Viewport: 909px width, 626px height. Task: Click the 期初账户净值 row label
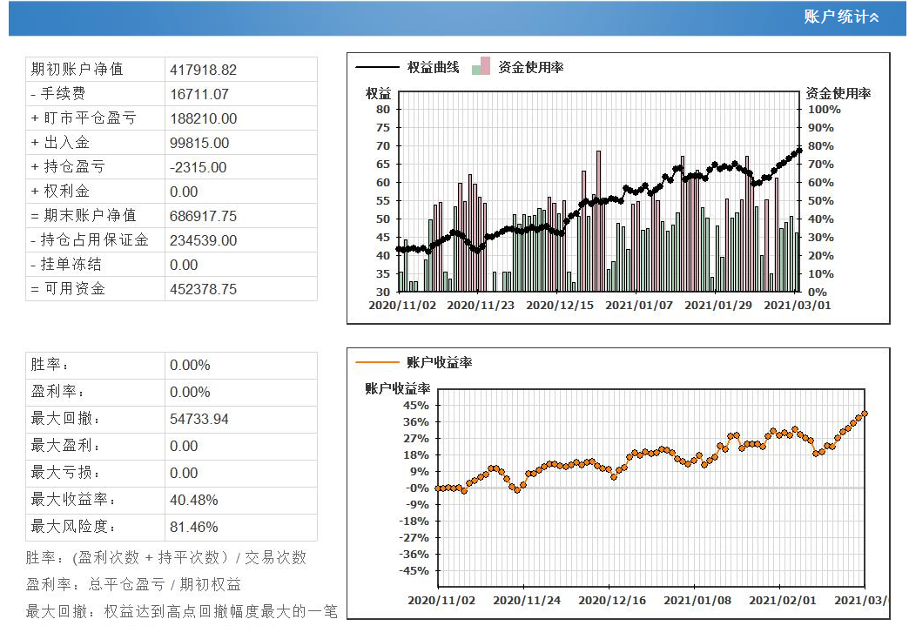pos(77,70)
